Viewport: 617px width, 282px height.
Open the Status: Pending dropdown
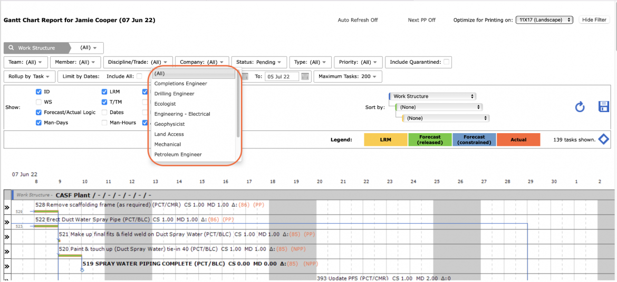point(259,62)
